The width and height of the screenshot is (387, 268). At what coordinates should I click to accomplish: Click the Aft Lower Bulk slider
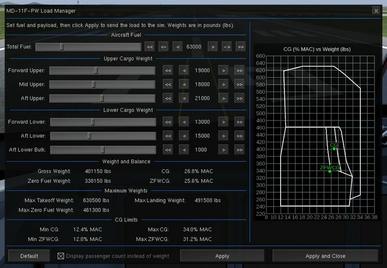103,150
